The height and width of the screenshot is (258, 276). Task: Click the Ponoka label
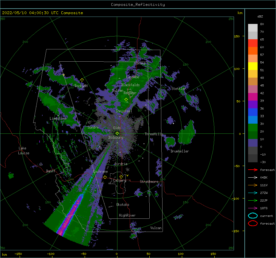click(x=140, y=63)
